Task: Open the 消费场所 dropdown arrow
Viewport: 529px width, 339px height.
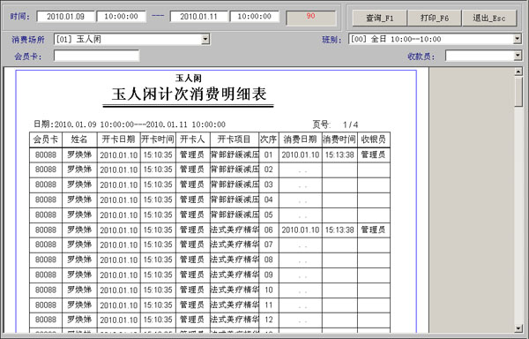Action: 205,39
